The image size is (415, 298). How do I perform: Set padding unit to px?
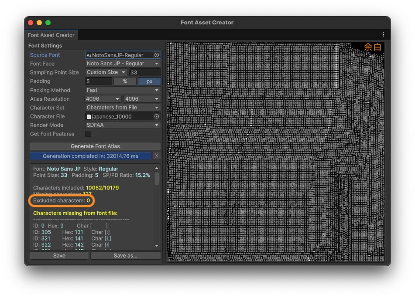[149, 81]
